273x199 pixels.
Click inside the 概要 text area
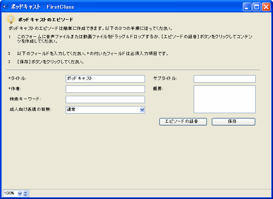click(x=224, y=99)
